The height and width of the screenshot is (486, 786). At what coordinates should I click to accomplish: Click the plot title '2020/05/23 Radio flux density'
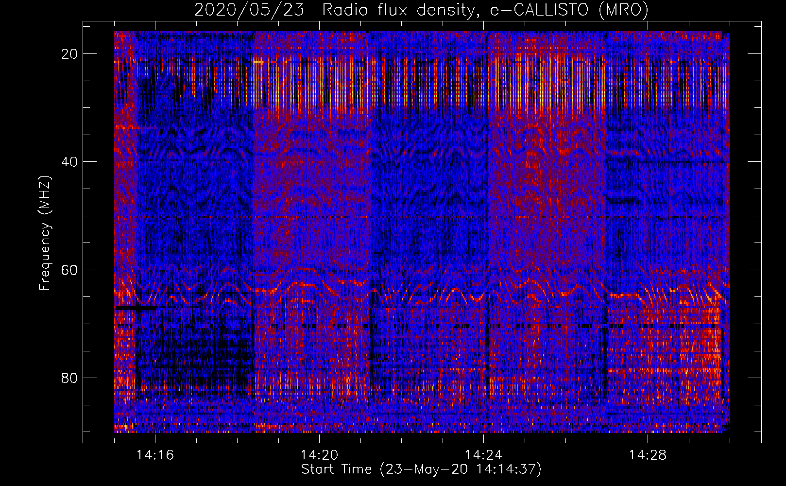[x=421, y=10]
